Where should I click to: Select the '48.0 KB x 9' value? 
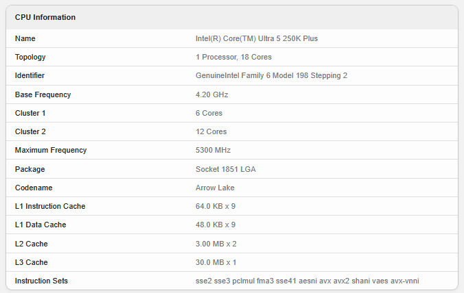(216, 225)
